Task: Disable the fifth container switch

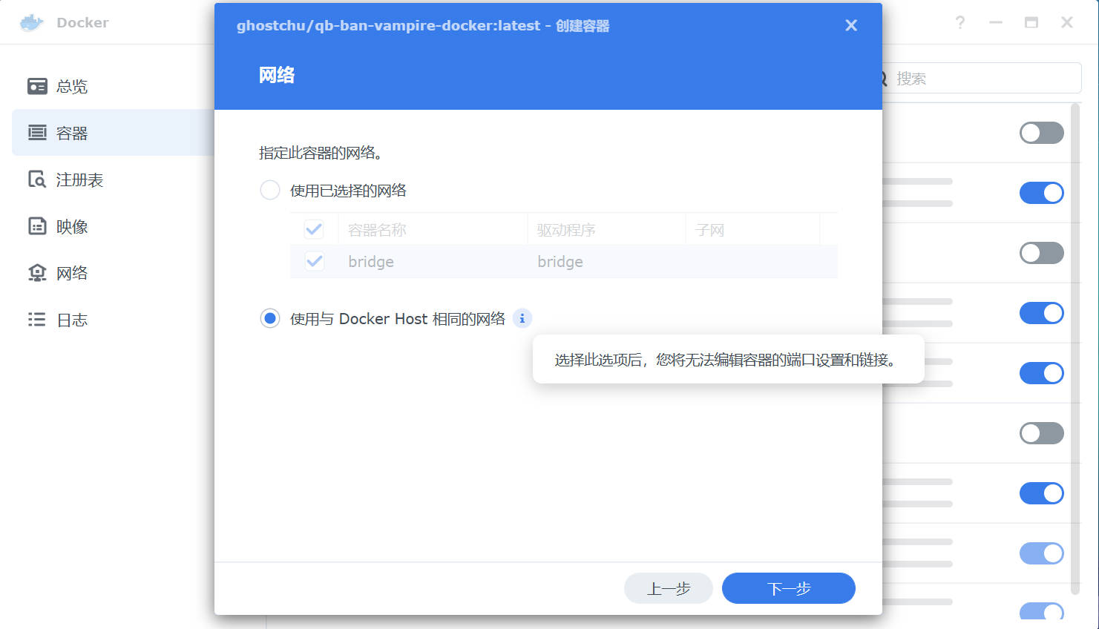Action: (1042, 373)
